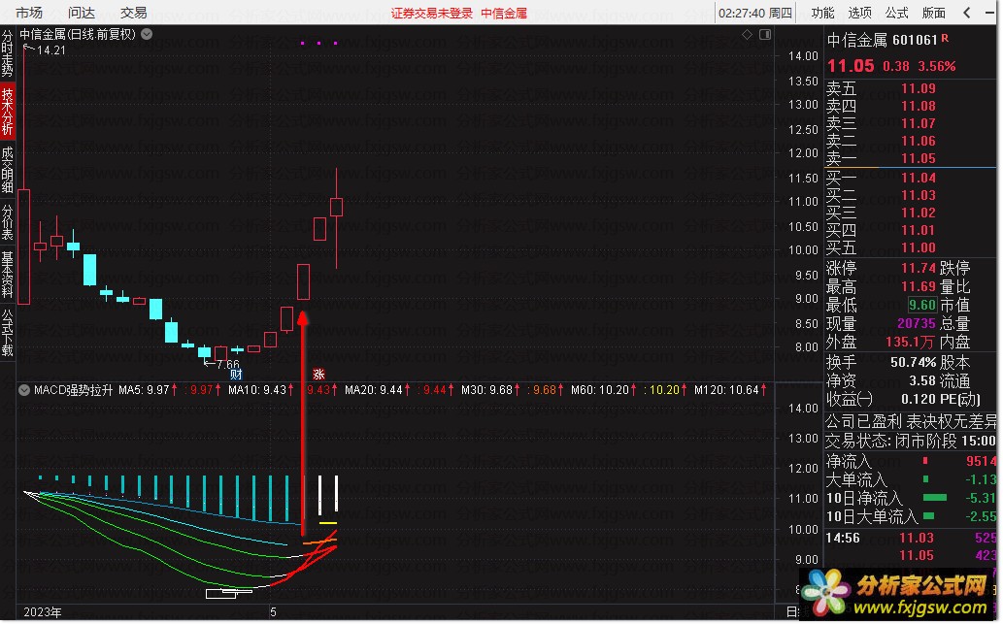Click the 卖一 price 11.05

coord(919,158)
